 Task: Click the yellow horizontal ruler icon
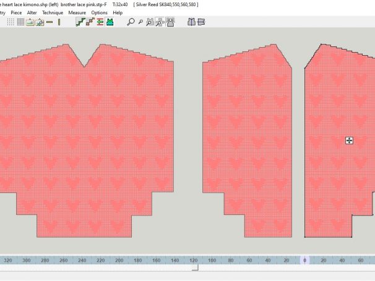pos(50,22)
